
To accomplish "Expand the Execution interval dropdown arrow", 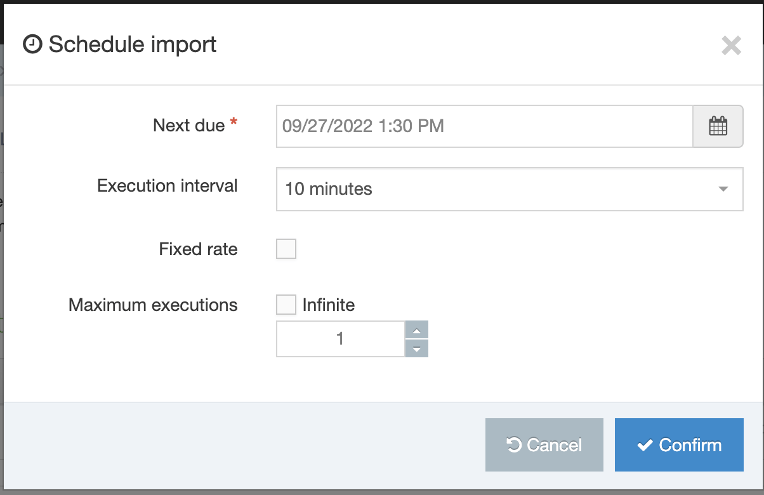I will click(723, 189).
